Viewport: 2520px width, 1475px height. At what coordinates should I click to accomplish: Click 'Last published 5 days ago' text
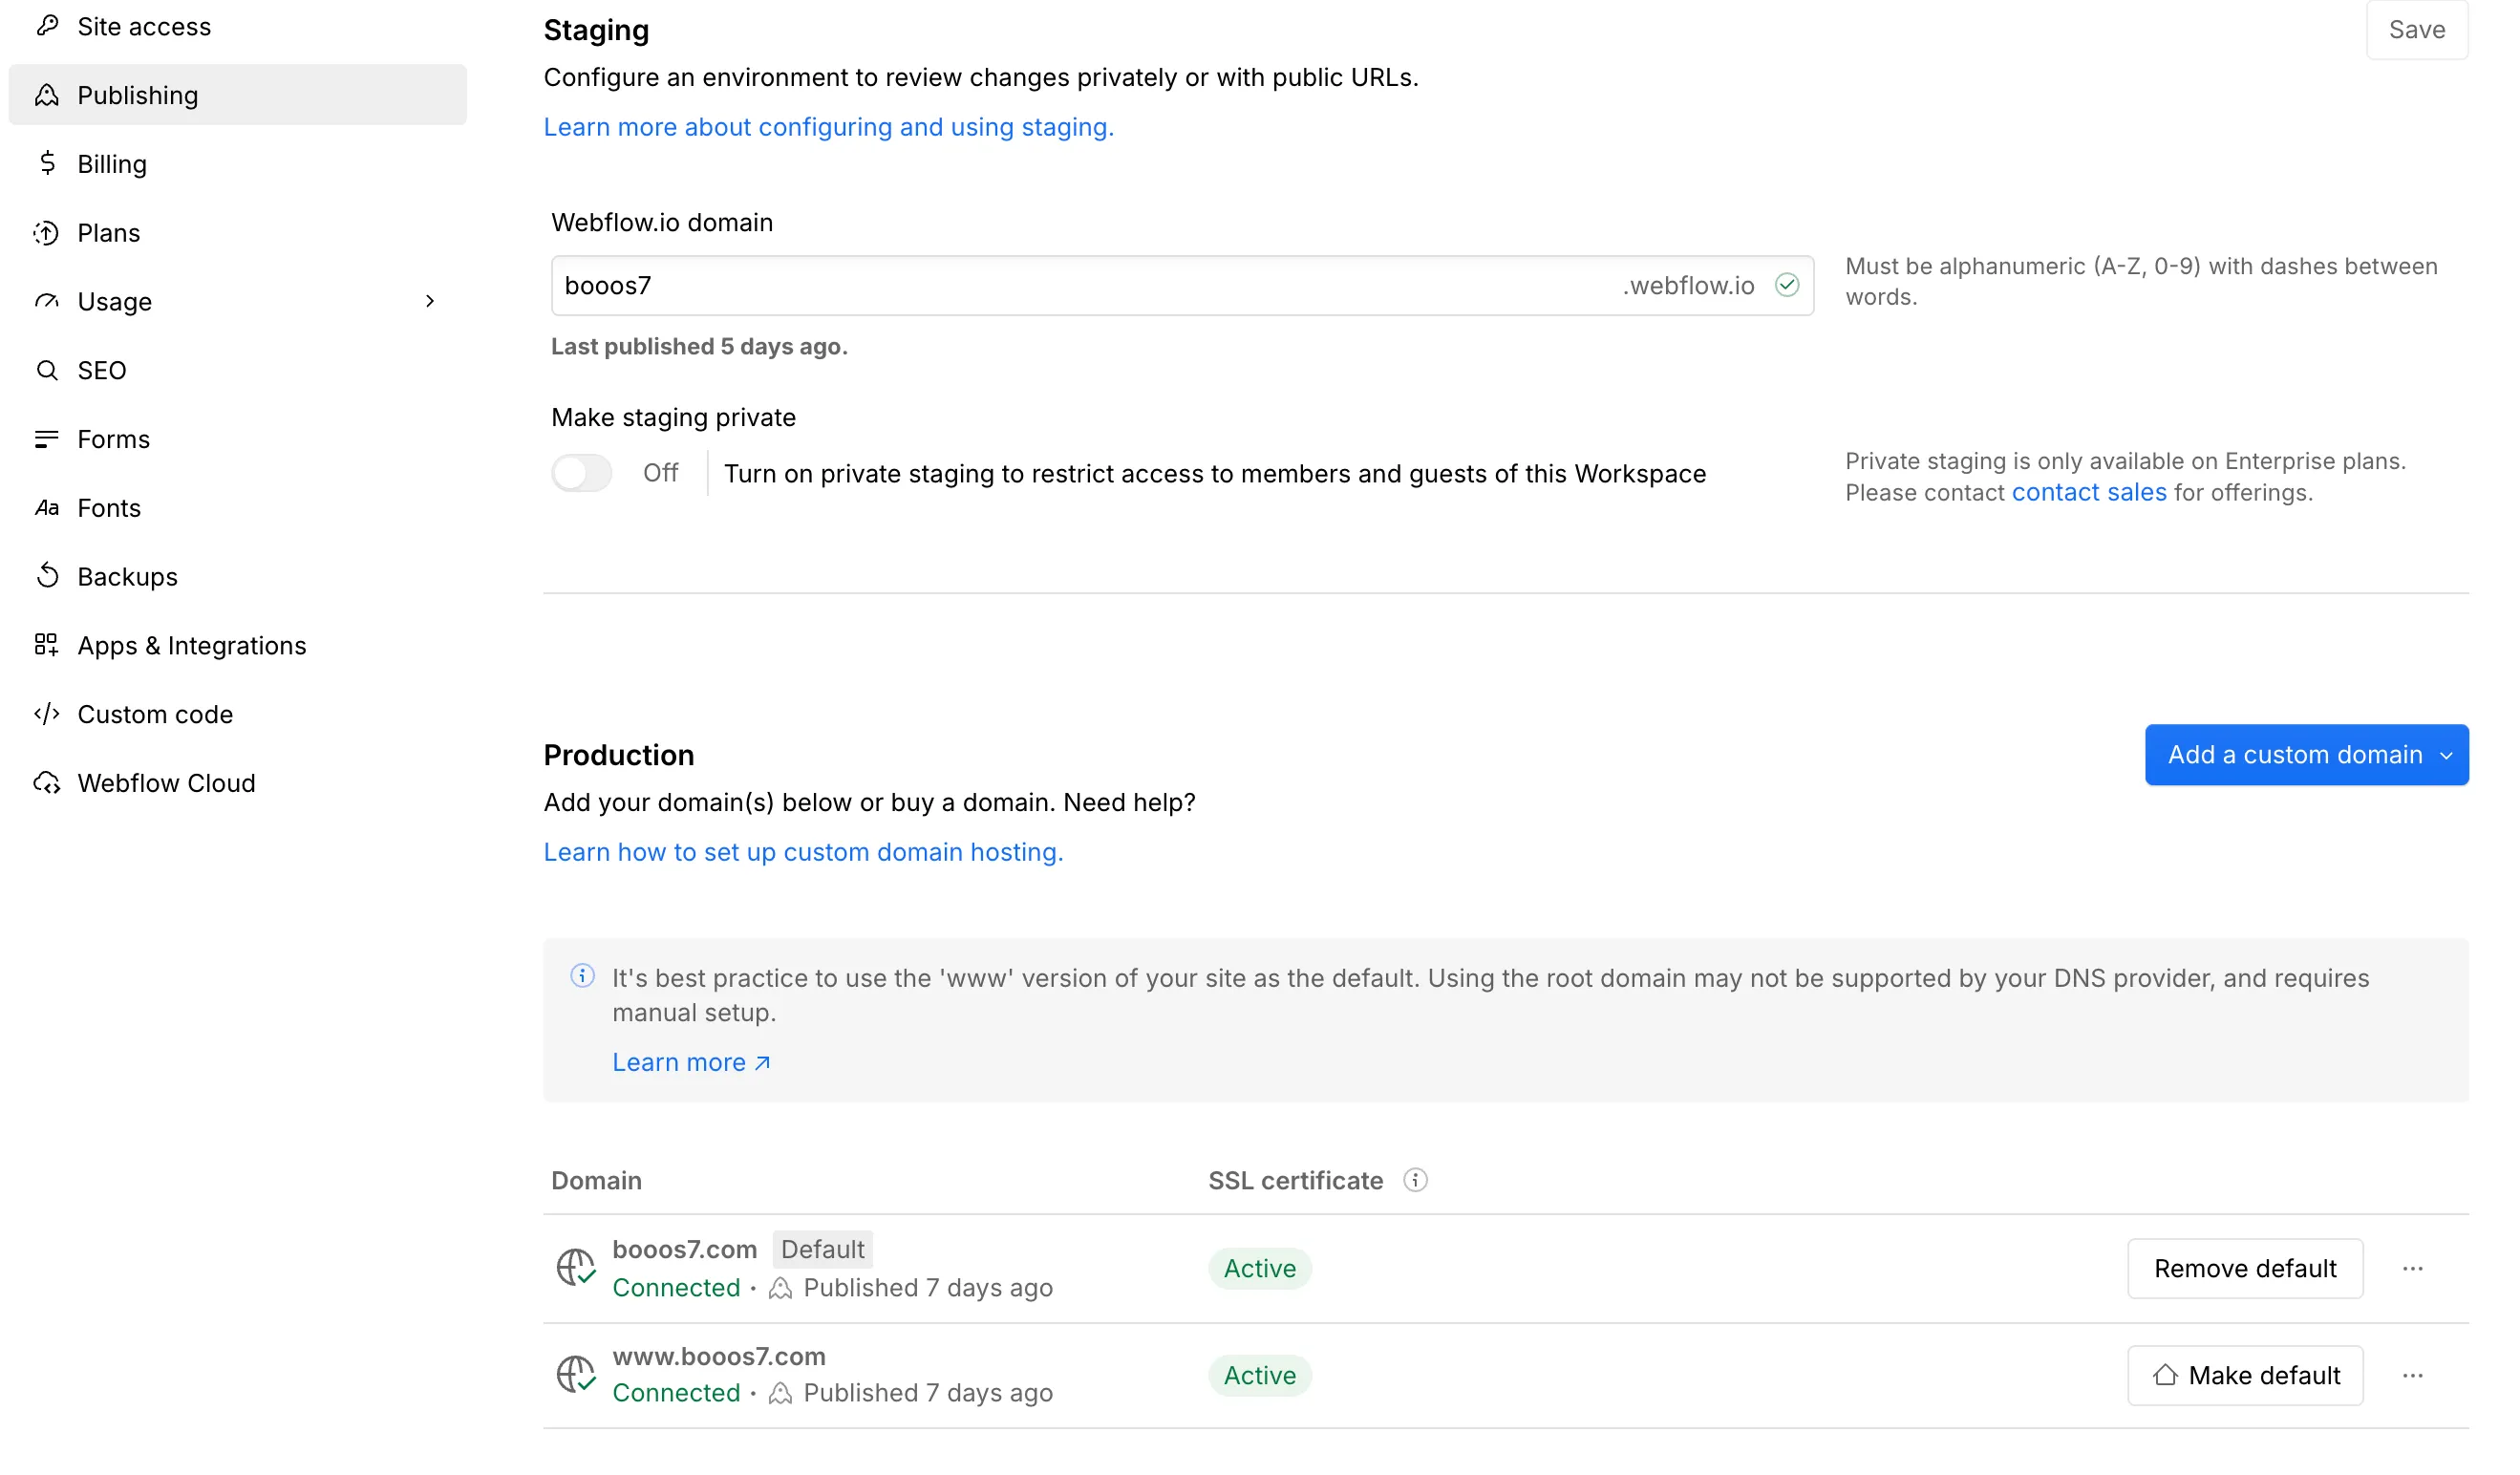coord(700,347)
